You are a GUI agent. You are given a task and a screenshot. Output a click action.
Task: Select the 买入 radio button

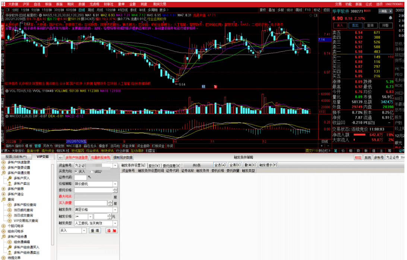[x=76, y=171]
